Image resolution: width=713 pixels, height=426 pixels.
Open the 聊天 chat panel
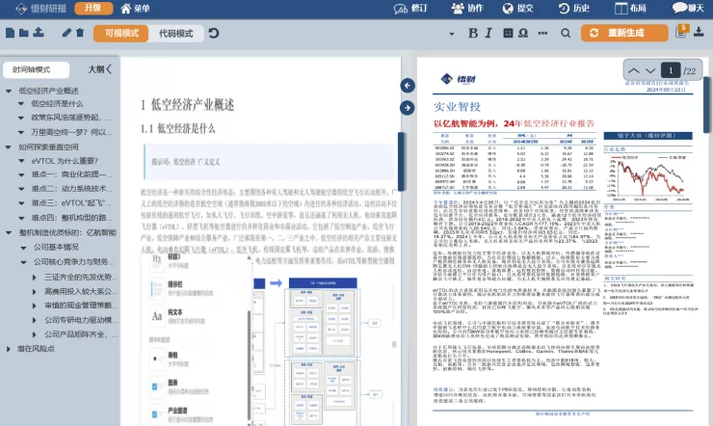coord(688,8)
